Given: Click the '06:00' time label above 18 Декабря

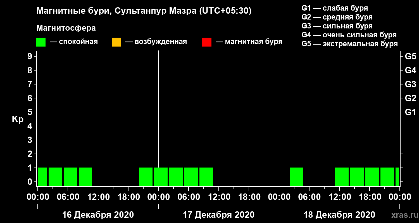Looking at the screenshot, I should 309,197.
